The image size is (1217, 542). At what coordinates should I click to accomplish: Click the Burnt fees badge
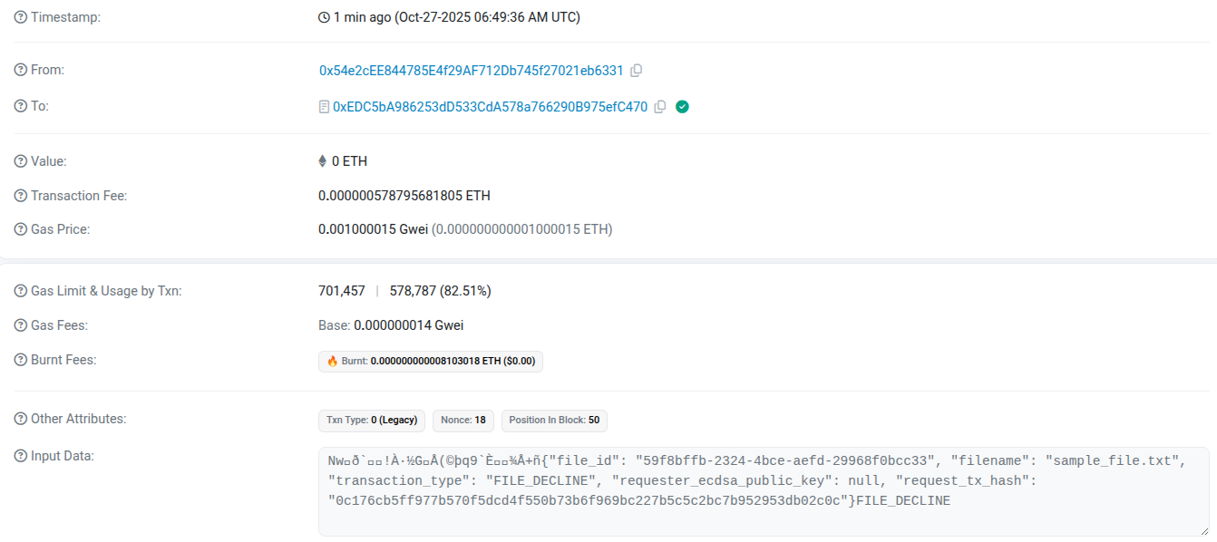pyautogui.click(x=431, y=361)
